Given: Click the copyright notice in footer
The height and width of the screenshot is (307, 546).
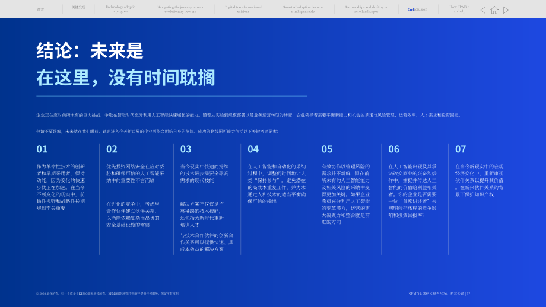Looking at the screenshot, I should pyautogui.click(x=107, y=293).
